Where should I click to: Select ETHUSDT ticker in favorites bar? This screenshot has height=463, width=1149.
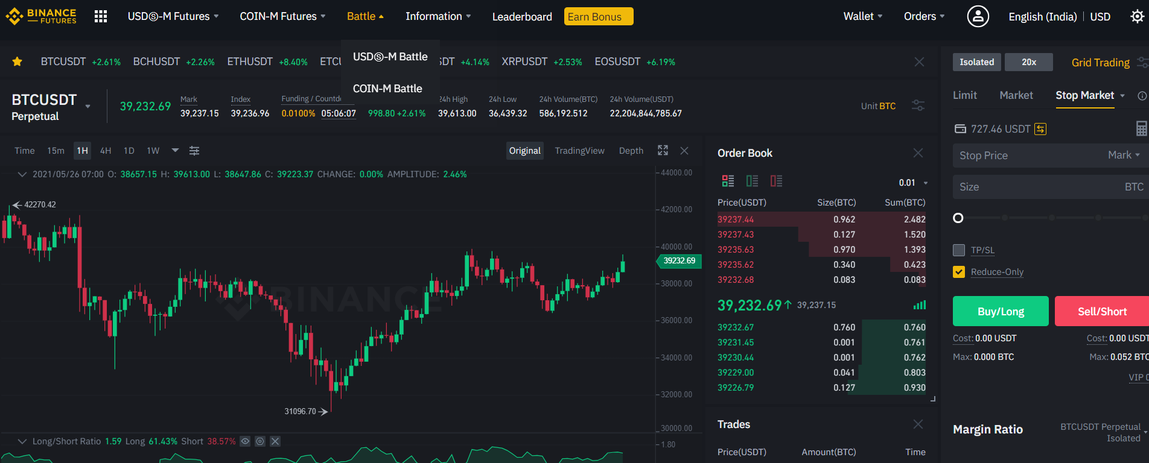point(267,61)
